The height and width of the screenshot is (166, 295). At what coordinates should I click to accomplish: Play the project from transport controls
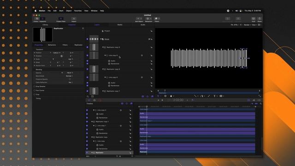(162, 100)
